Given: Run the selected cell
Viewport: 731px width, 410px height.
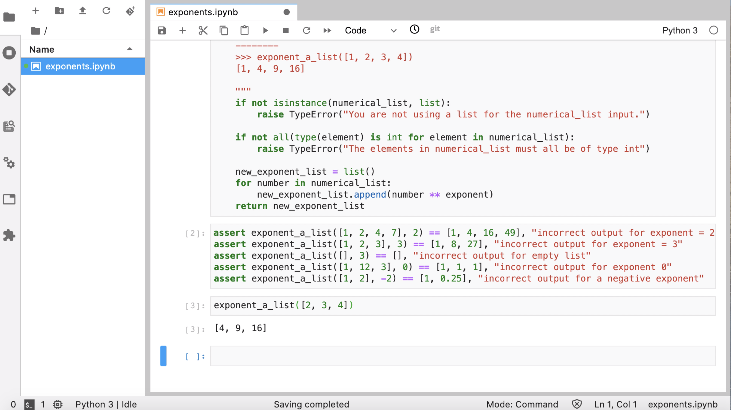Looking at the screenshot, I should (x=265, y=30).
